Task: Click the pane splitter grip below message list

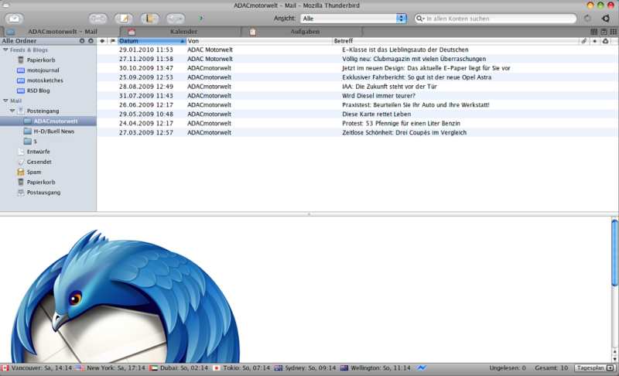Action: [309, 214]
